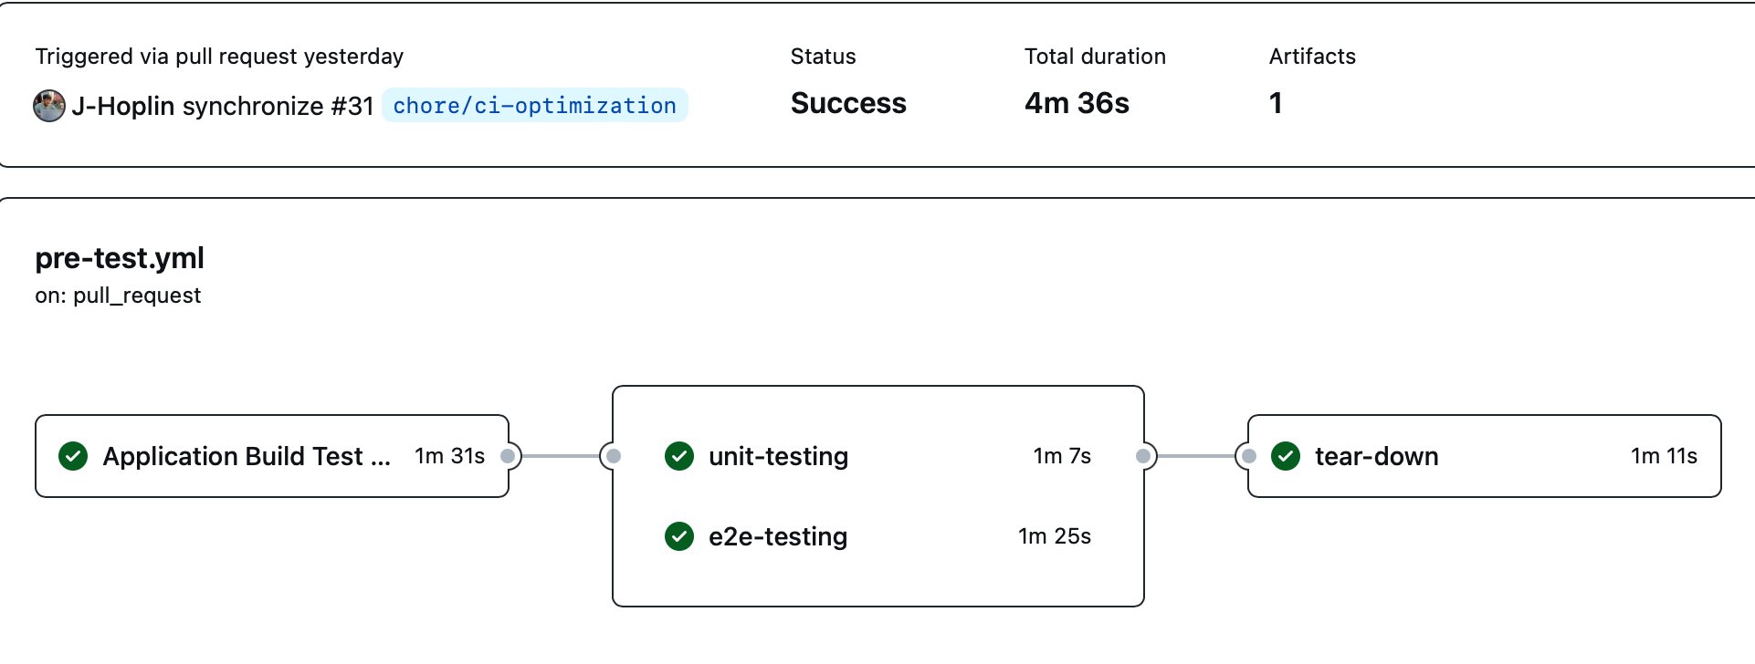
Task: Click the tear-down success checkmark icon
Action: coord(1286,456)
